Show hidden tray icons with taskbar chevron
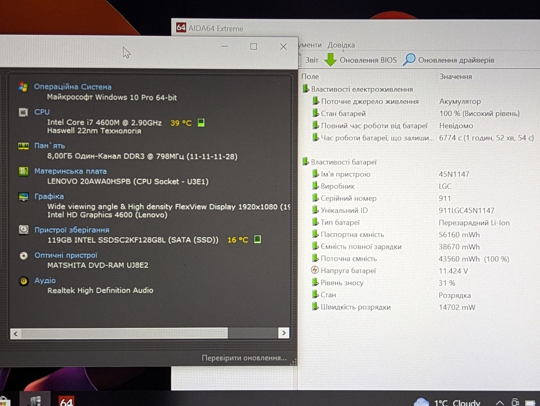This screenshot has width=540, height=406. 499,403
